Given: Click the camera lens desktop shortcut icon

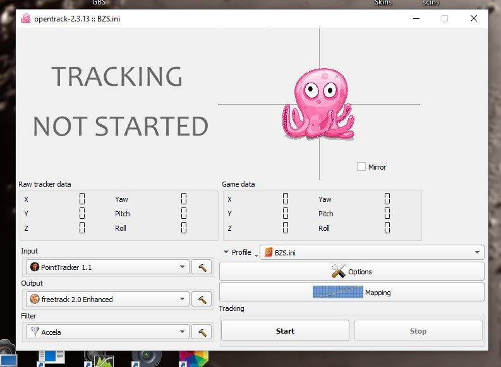Looking at the screenshot, I should [147, 359].
